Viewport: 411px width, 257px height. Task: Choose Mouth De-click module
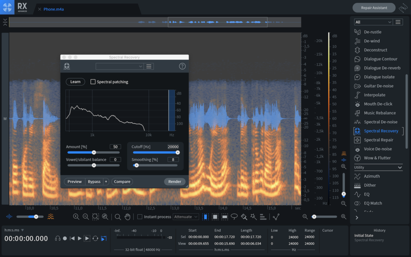[x=378, y=104]
